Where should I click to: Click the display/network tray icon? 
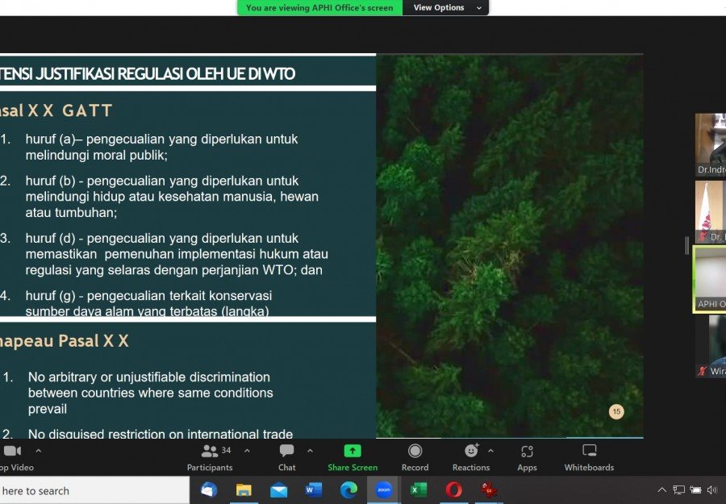pyautogui.click(x=678, y=489)
